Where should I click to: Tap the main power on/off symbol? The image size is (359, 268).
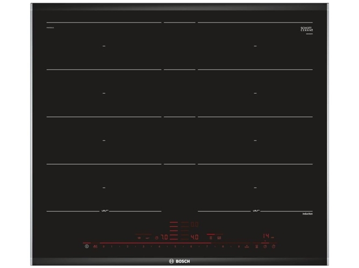click(87, 247)
